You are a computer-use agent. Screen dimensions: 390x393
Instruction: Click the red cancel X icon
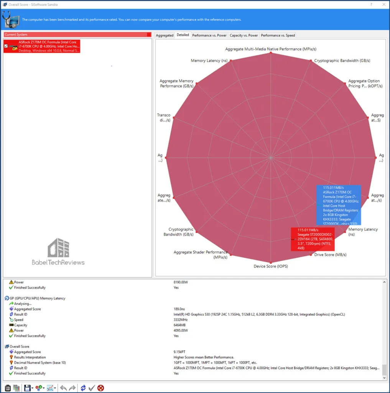[100, 388]
